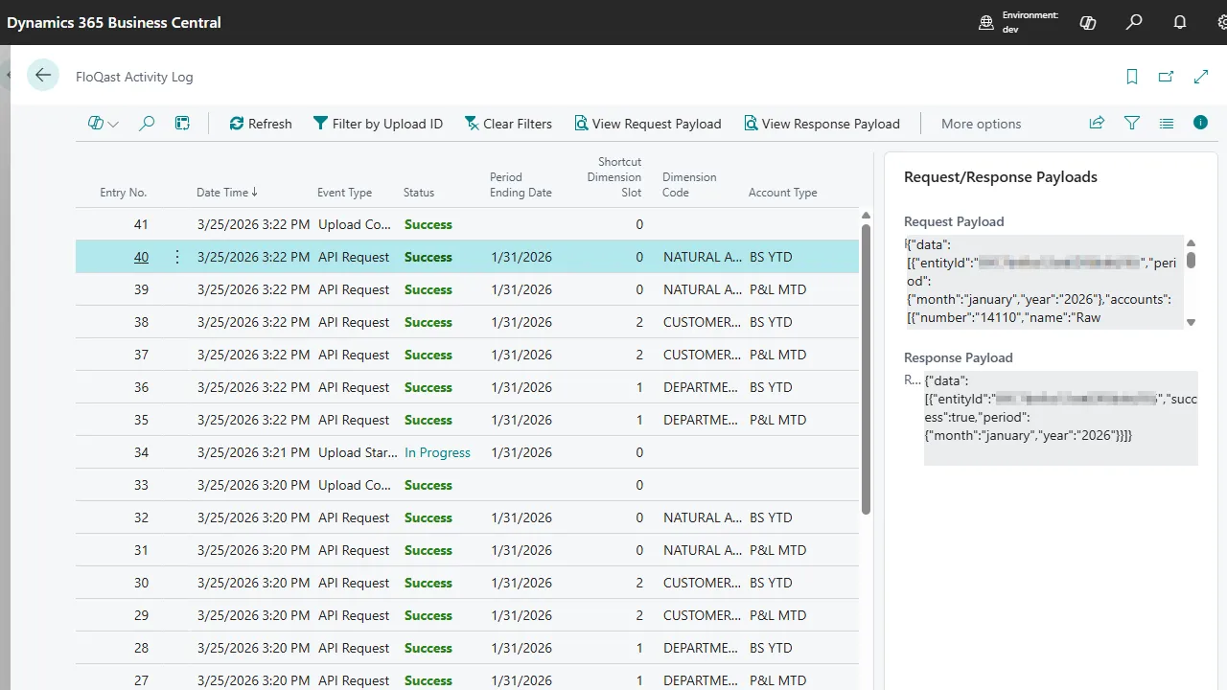The width and height of the screenshot is (1227, 690).
Task: Open the Copilot icon in top bar
Action: click(x=1088, y=22)
